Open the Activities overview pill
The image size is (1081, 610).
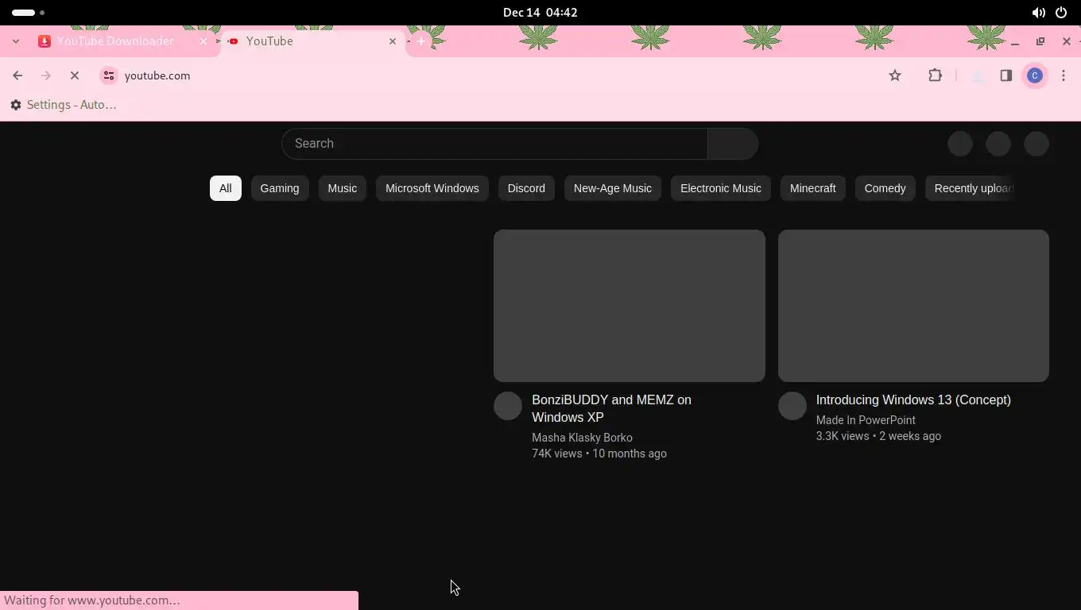click(28, 13)
